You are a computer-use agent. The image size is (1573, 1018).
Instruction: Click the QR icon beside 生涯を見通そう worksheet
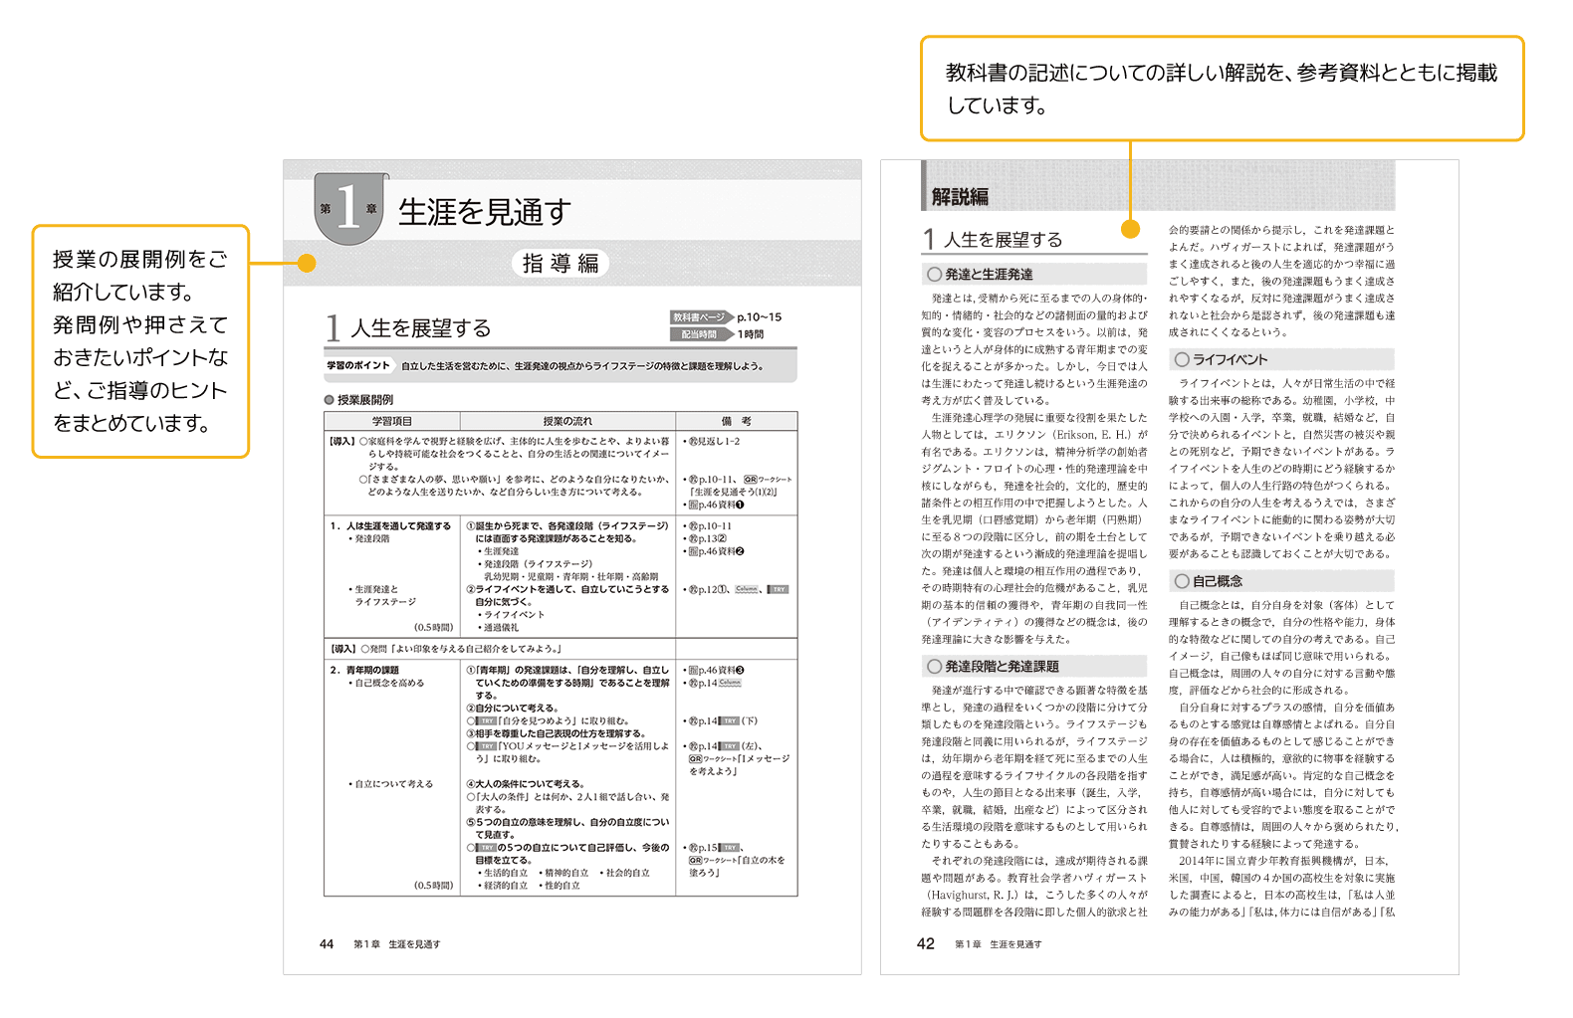[x=751, y=480]
